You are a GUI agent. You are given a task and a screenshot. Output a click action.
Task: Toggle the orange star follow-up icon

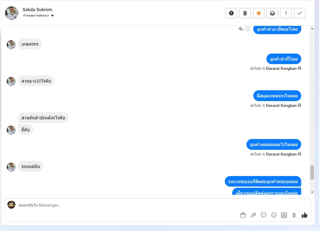point(258,13)
